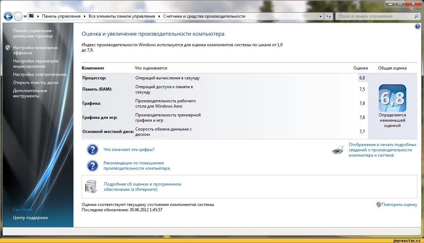This screenshot has width=424, height=243.
Task: Click the 'Компонент' column header
Action: (93, 68)
